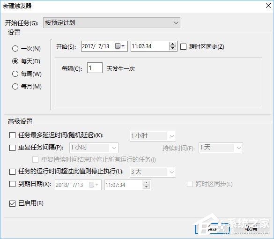Check 任务最多延迟时间(随机延迟) option

tap(12, 135)
